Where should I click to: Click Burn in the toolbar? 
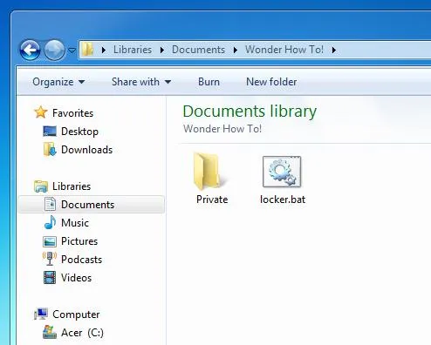(209, 82)
